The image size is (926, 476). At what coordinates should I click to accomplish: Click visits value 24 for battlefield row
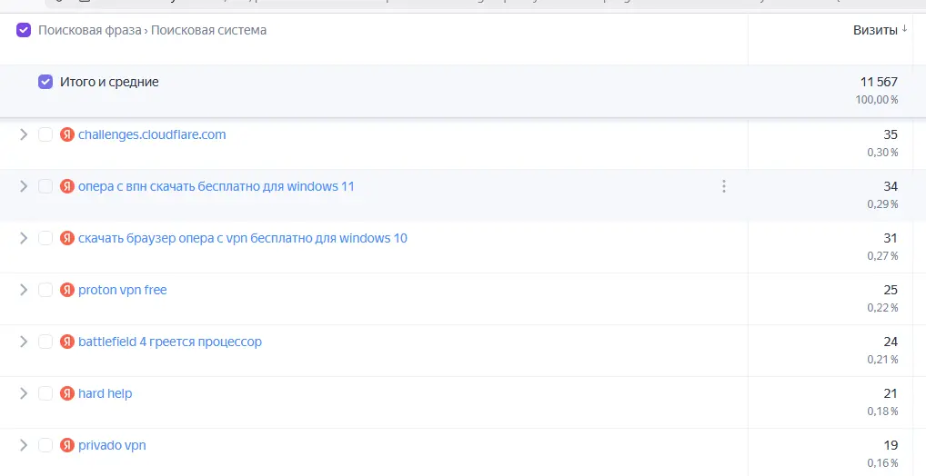(891, 342)
